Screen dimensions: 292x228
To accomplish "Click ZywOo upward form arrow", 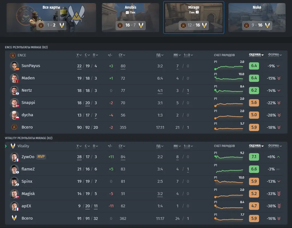I will coord(278,157).
